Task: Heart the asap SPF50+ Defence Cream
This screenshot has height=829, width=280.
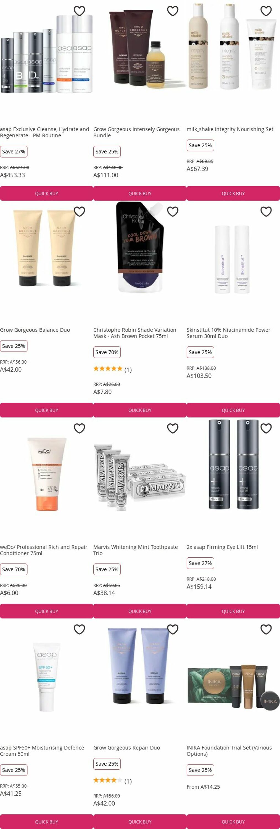Action: (80, 629)
